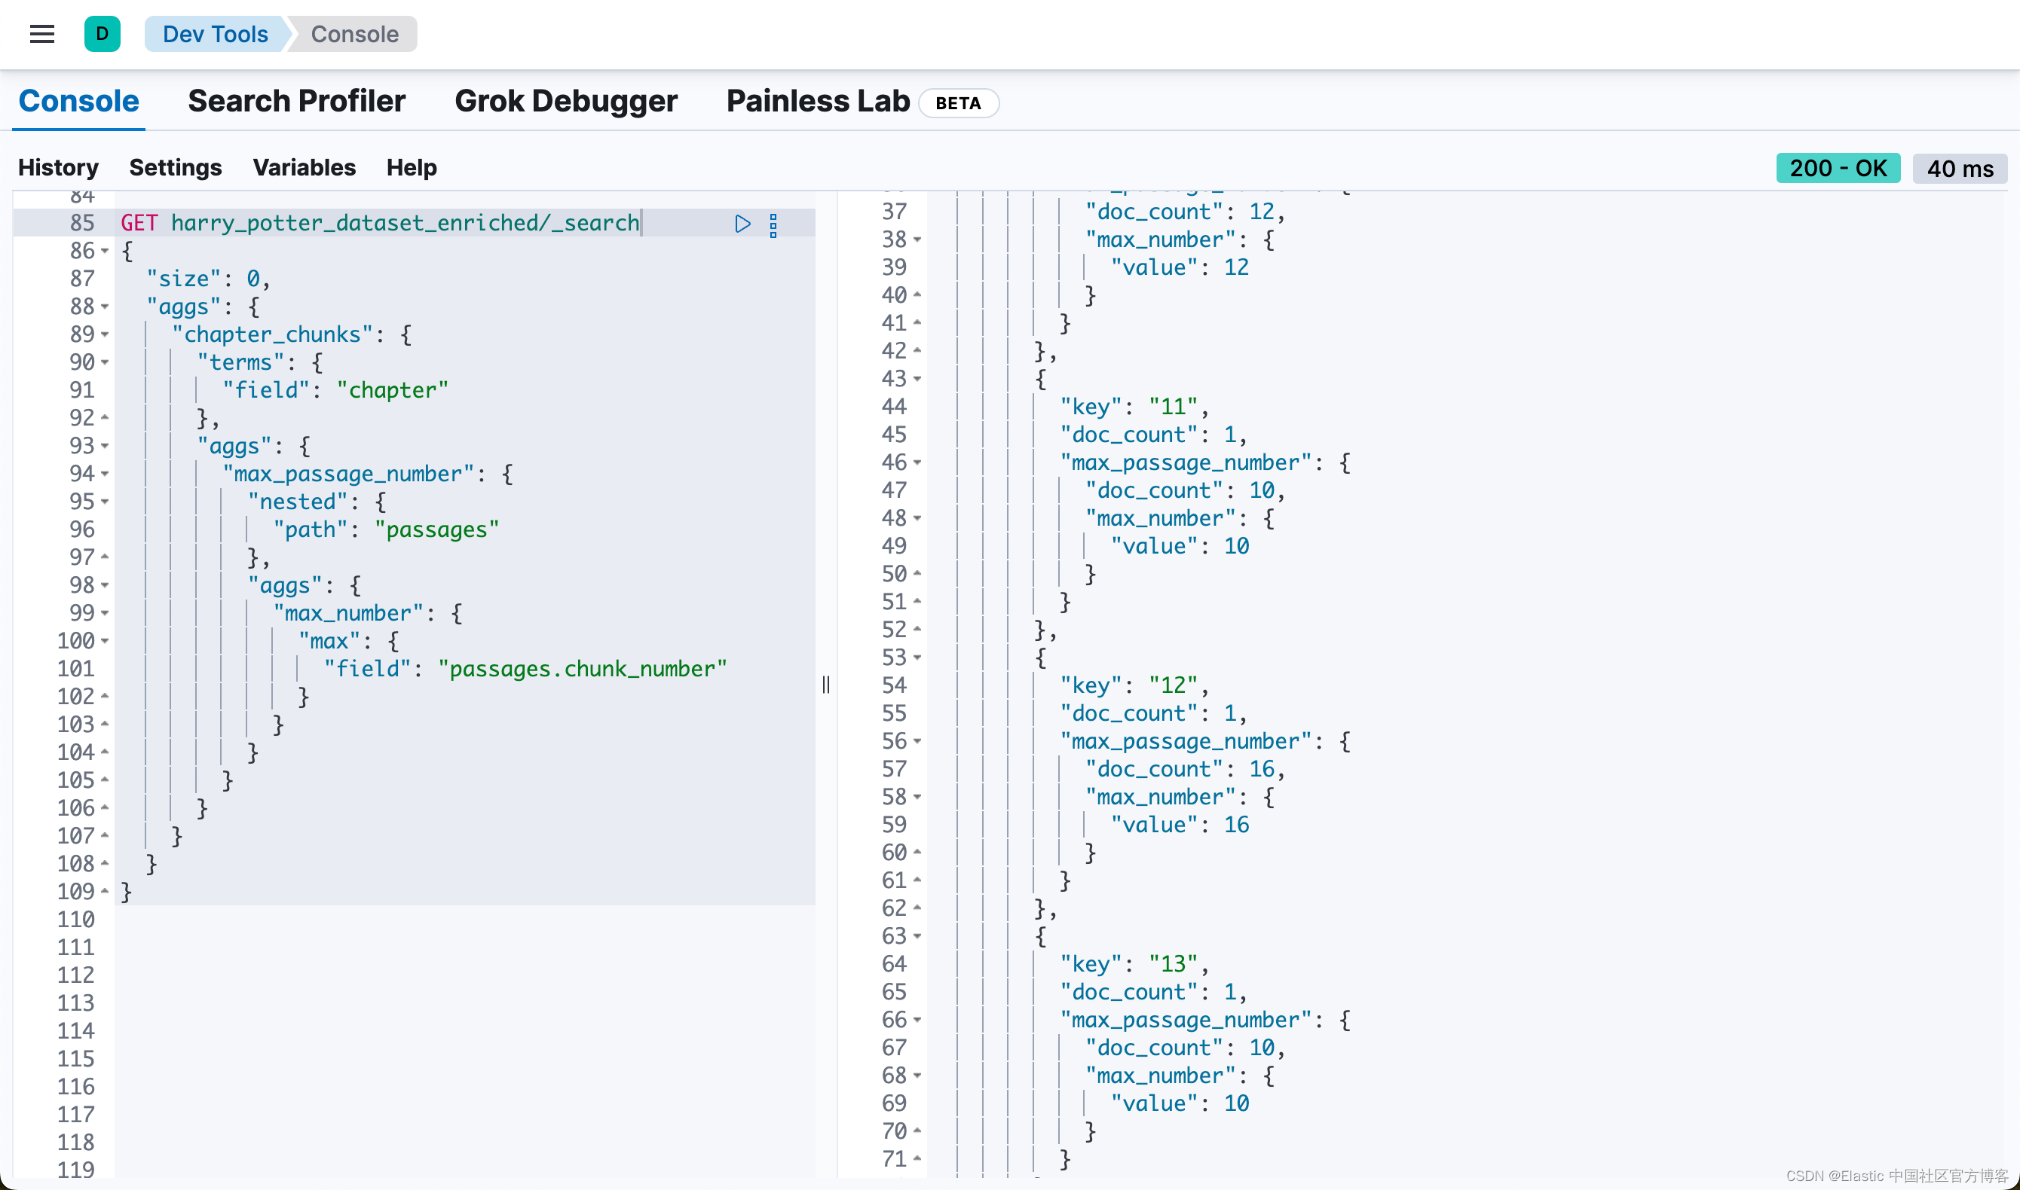Fold the "chapter_chunks" block at line 89
2020x1190 pixels.
[x=105, y=334]
